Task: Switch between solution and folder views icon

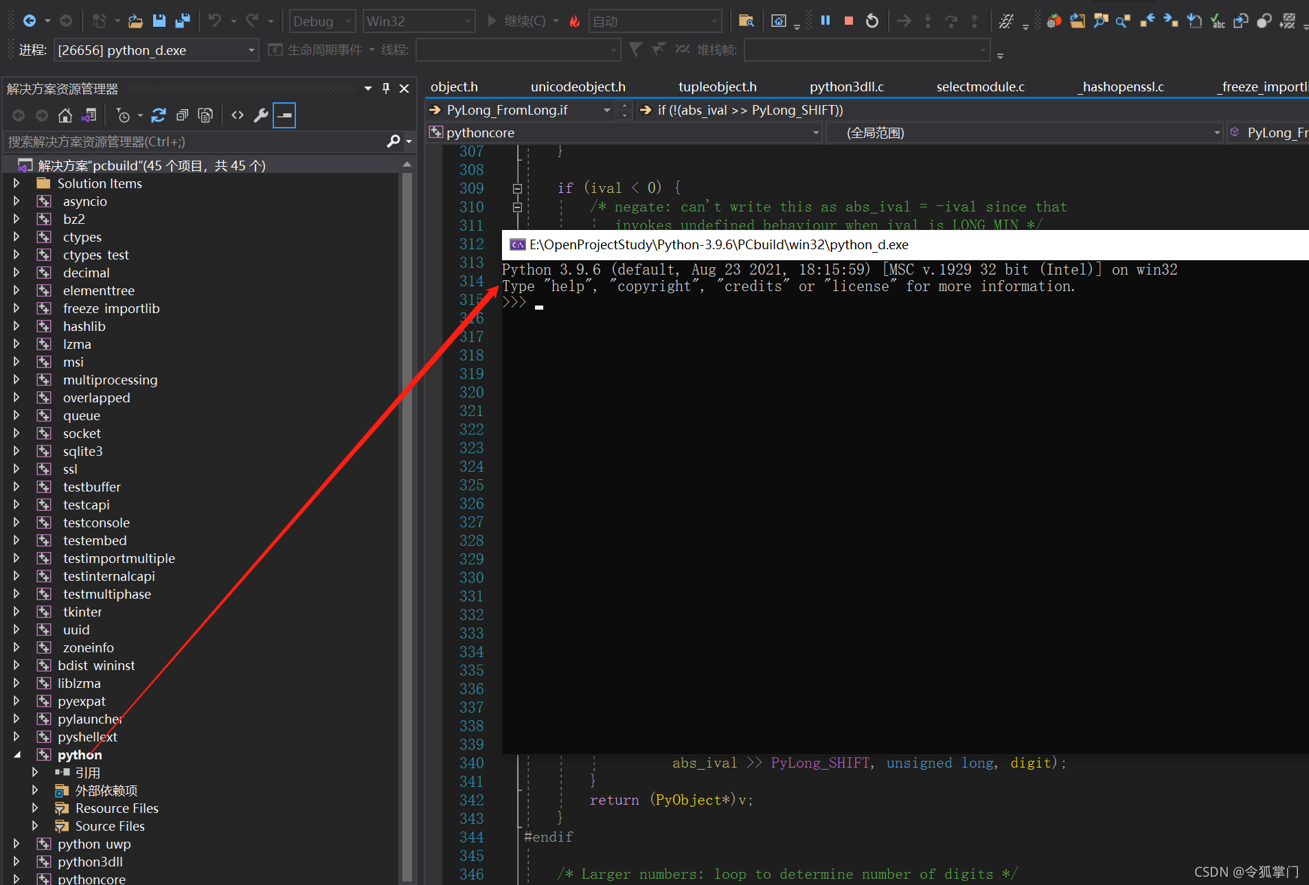Action: point(89,115)
